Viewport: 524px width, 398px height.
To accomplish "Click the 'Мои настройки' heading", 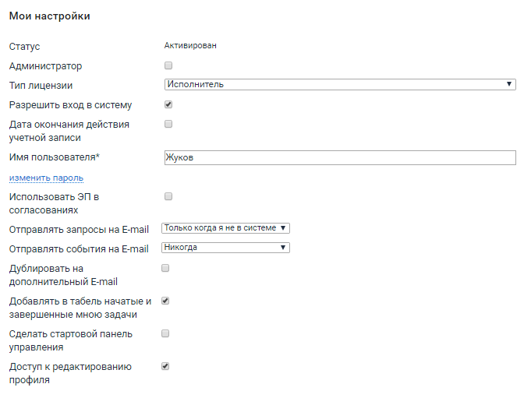I will pyautogui.click(x=49, y=16).
